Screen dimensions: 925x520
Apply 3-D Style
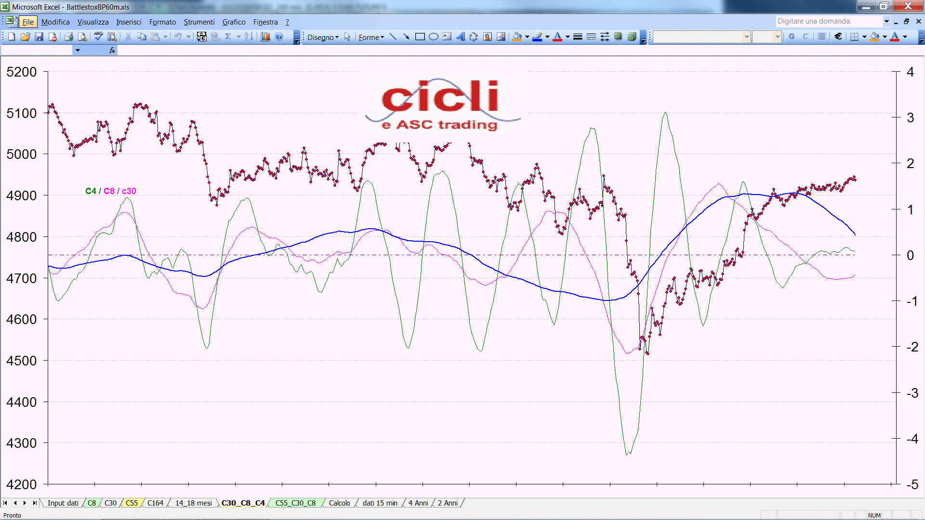click(x=632, y=37)
